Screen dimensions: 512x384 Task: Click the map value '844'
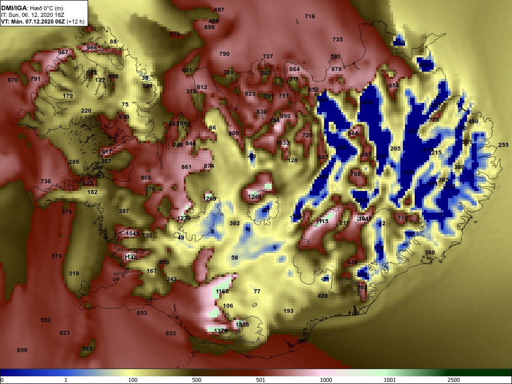click(190, 143)
